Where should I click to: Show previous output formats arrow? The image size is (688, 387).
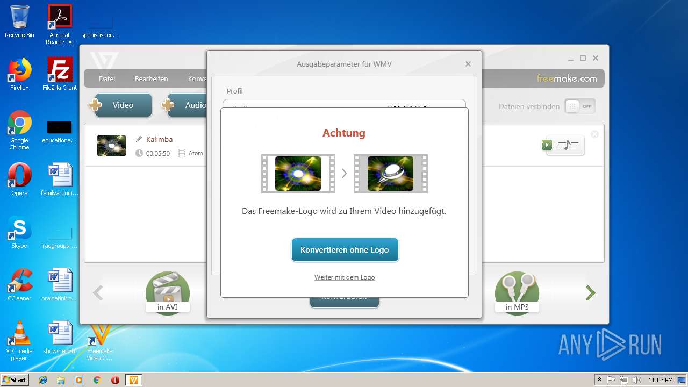(98, 293)
